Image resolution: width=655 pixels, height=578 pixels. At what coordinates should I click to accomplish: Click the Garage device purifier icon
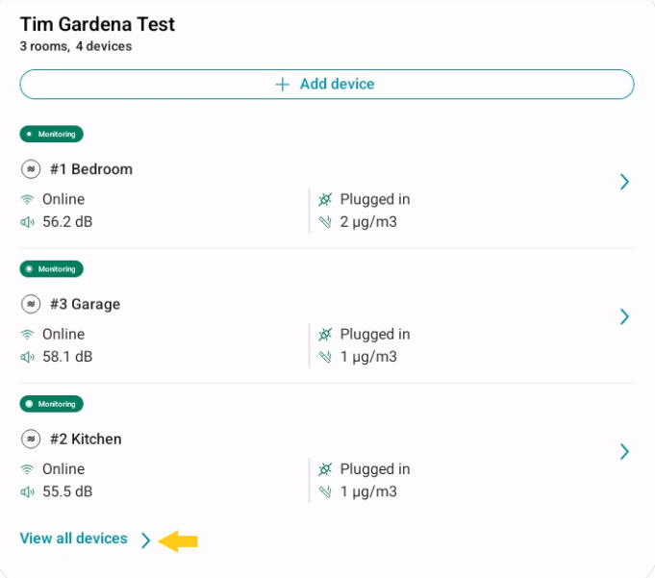tap(31, 304)
